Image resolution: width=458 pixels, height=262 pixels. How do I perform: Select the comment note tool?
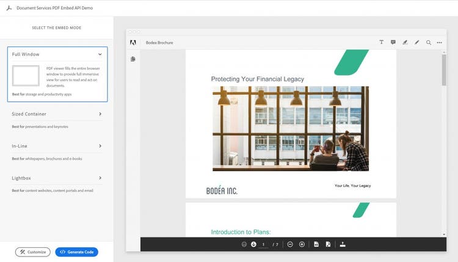pos(393,43)
